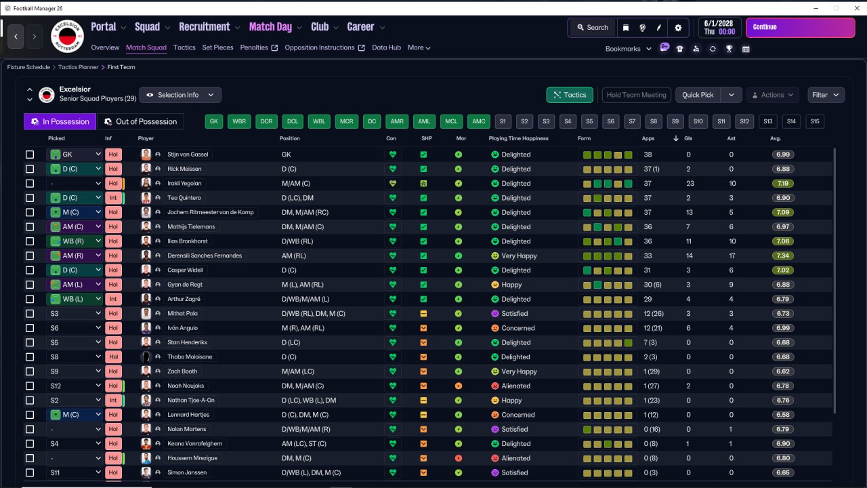867x488 pixels.
Task: Select the checkbox for Casper Widell
Action: pyautogui.click(x=30, y=270)
